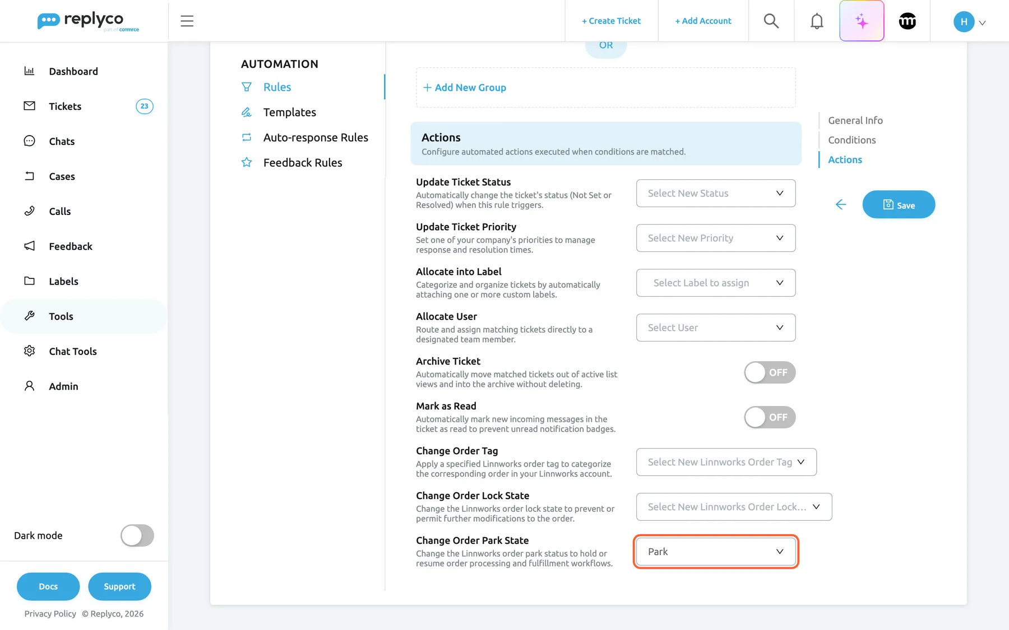Jump to General Info section

[855, 120]
